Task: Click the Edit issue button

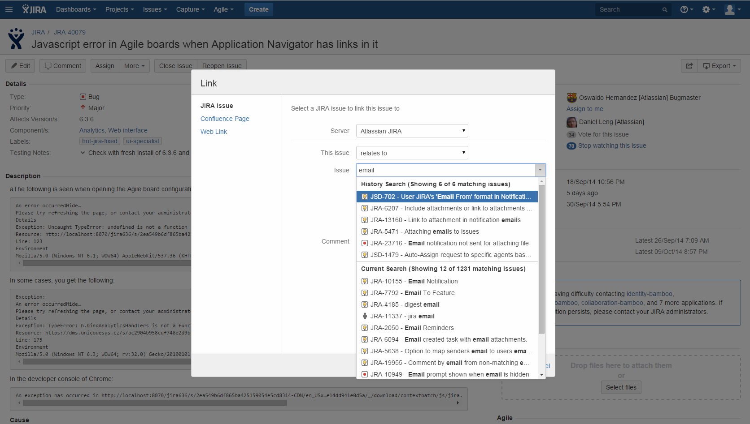Action: (21, 66)
